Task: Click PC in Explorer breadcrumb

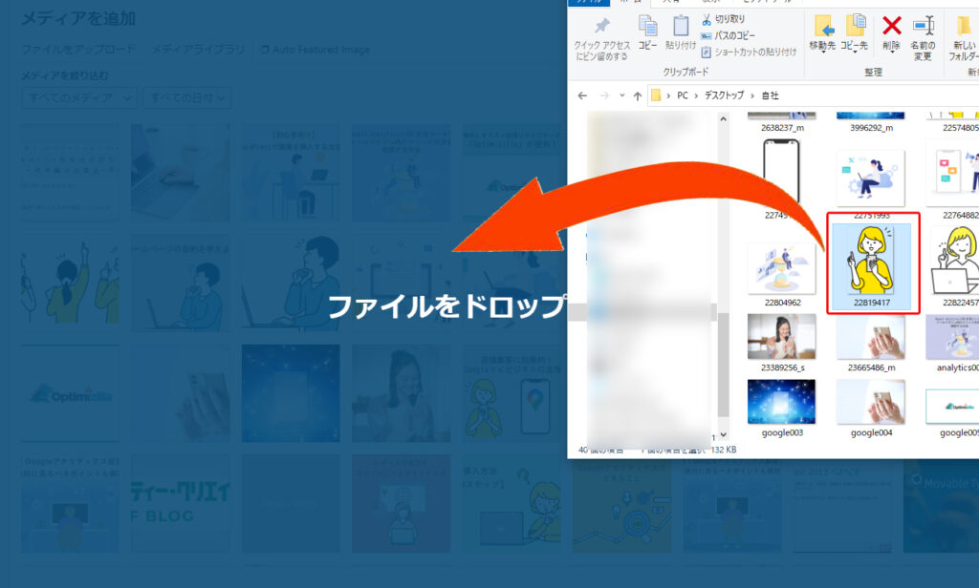Action: point(683,95)
